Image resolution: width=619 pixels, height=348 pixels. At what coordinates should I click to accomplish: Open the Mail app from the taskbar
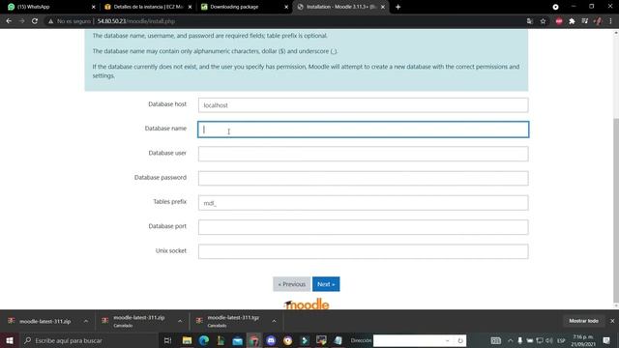(237, 340)
